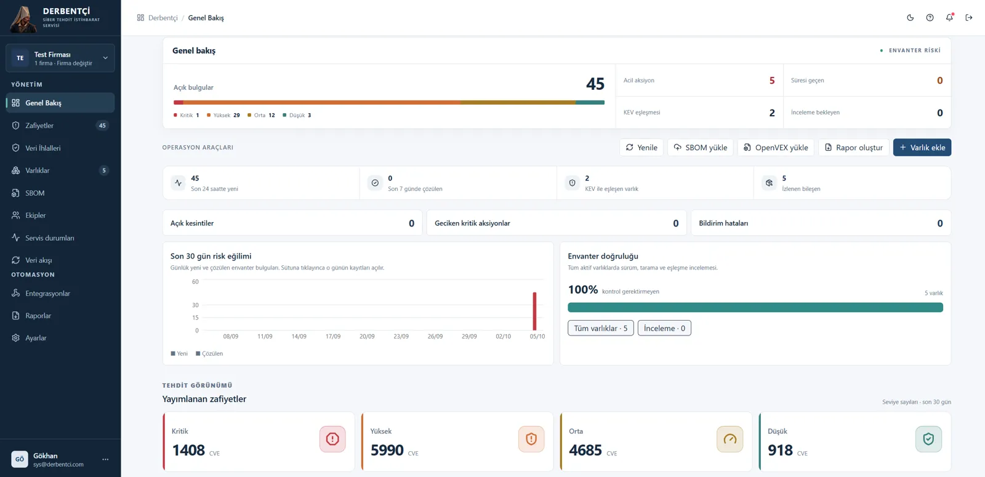Open the user options three-dot menu
Image resolution: width=985 pixels, height=477 pixels.
tap(105, 459)
